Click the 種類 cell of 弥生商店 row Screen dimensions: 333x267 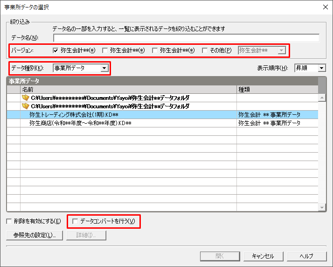[277, 123]
